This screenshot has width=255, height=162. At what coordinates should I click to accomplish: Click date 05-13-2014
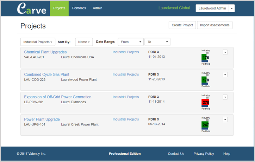(x=156, y=124)
